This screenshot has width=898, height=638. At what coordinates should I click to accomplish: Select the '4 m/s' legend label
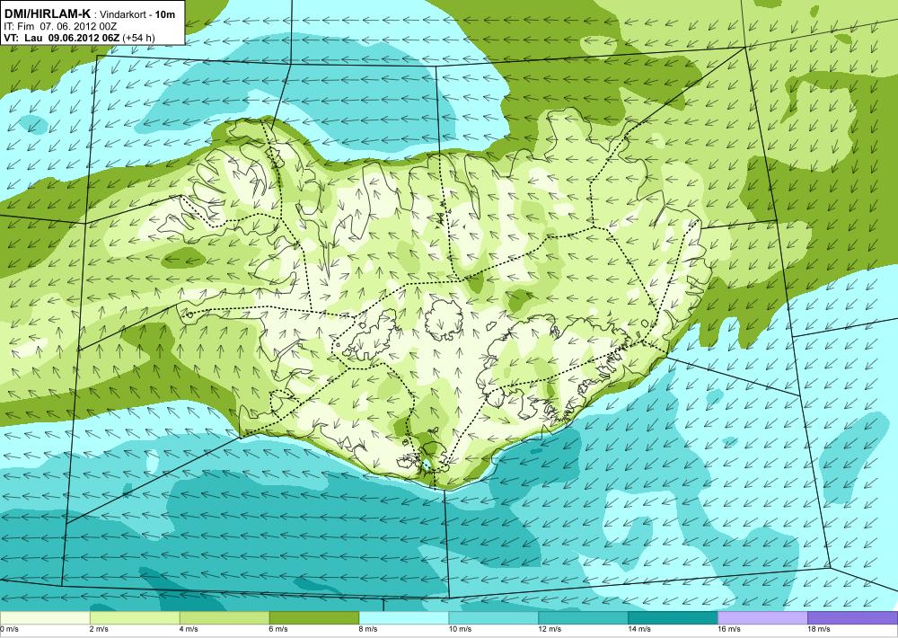coord(189,629)
